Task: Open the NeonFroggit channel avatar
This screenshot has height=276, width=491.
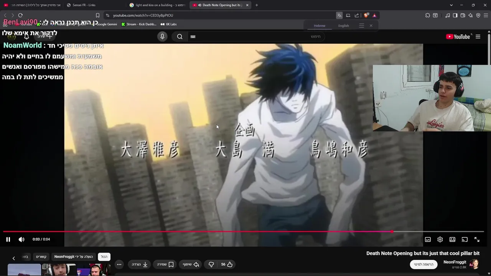Action: point(474,264)
